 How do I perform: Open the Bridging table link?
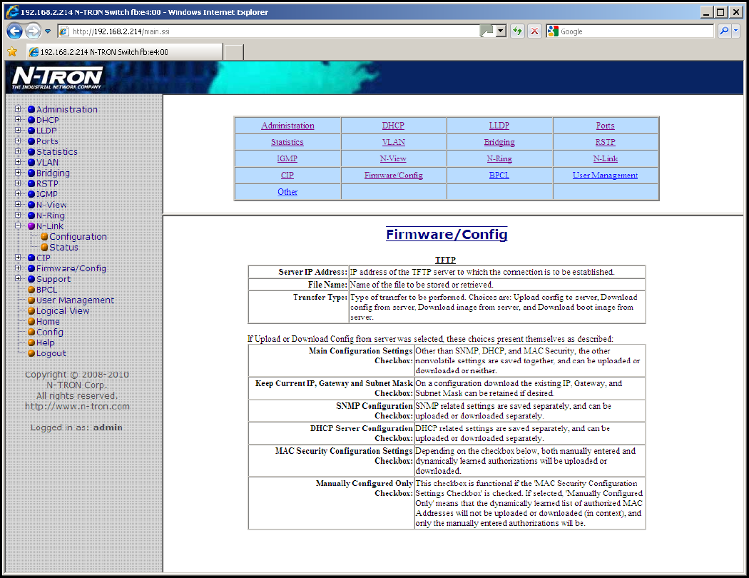coord(499,142)
